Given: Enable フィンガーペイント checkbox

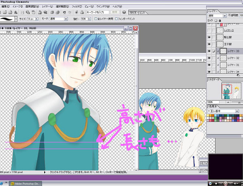Looking at the screenshot, I should (x=116, y=19).
